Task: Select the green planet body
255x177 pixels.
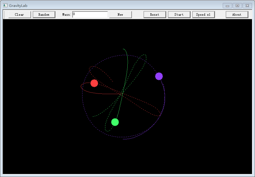Action: [x=115, y=122]
